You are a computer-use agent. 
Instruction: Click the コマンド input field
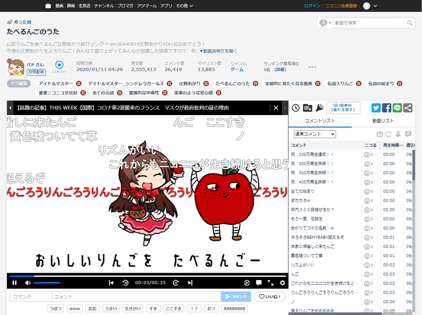pyautogui.click(x=31, y=296)
